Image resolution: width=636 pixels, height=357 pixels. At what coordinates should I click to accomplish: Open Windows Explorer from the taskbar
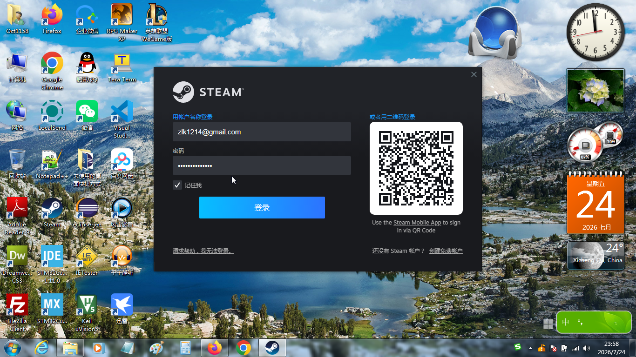pyautogui.click(x=70, y=348)
